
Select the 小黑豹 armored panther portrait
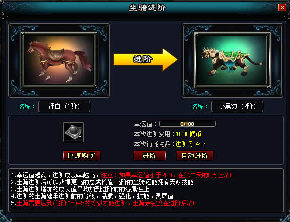tap(233, 60)
